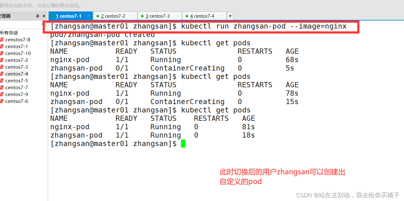Switch to the centos7-4 tab
This screenshot has width=404, height=201.
[x=204, y=16]
